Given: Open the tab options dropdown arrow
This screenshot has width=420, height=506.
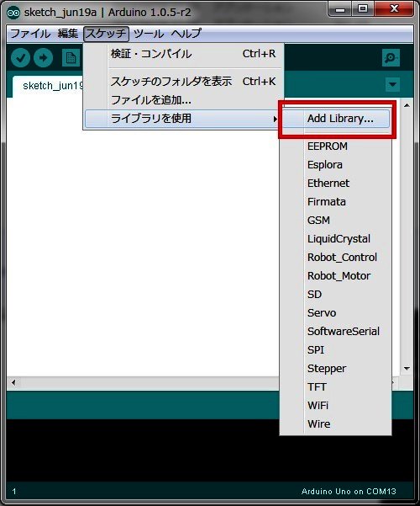Looking at the screenshot, I should pos(392,84).
